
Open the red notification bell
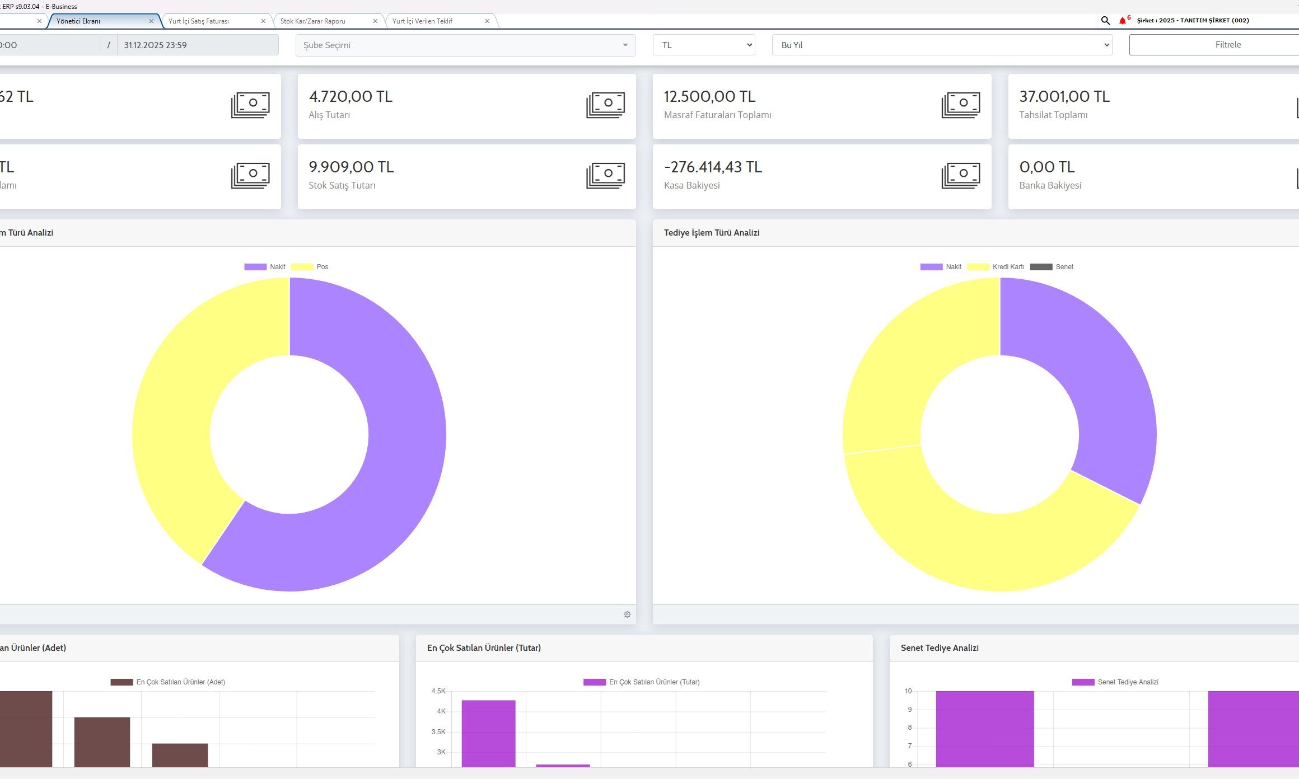coord(1122,21)
